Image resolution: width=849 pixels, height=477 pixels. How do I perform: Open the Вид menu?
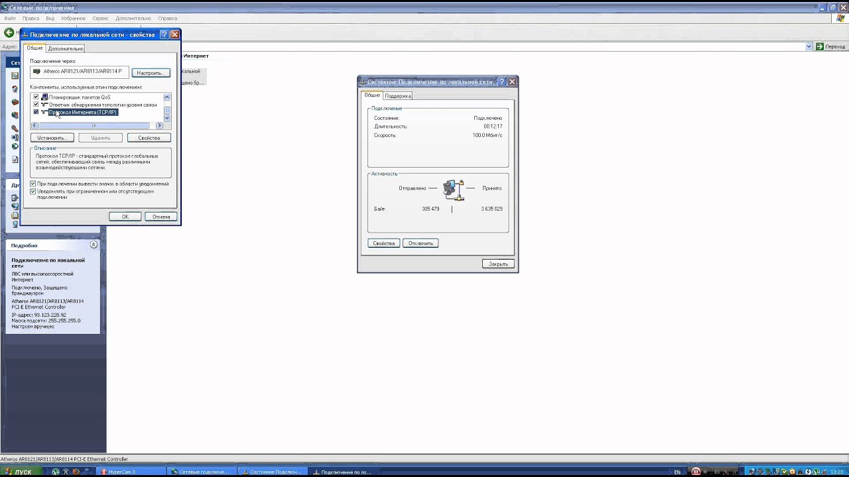point(50,19)
